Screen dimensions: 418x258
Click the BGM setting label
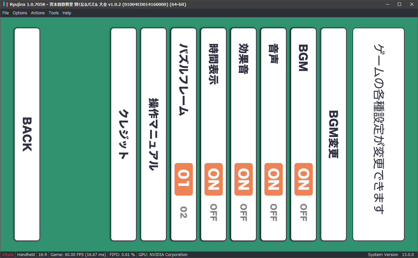[x=304, y=58]
